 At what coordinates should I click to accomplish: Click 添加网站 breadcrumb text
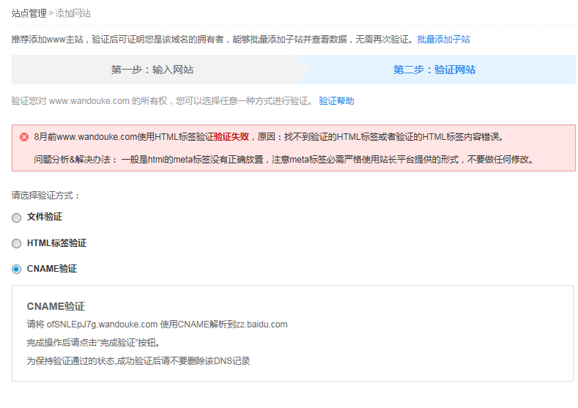[73, 14]
